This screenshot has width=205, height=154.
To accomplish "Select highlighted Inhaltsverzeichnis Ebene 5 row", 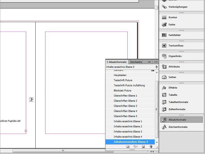I will [130, 142].
